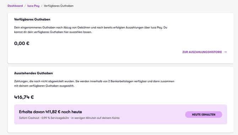238x135 pixels.
Task: Select the 'Dein eingenommenes Guthaben' description paragraph
Action: pos(91,30)
